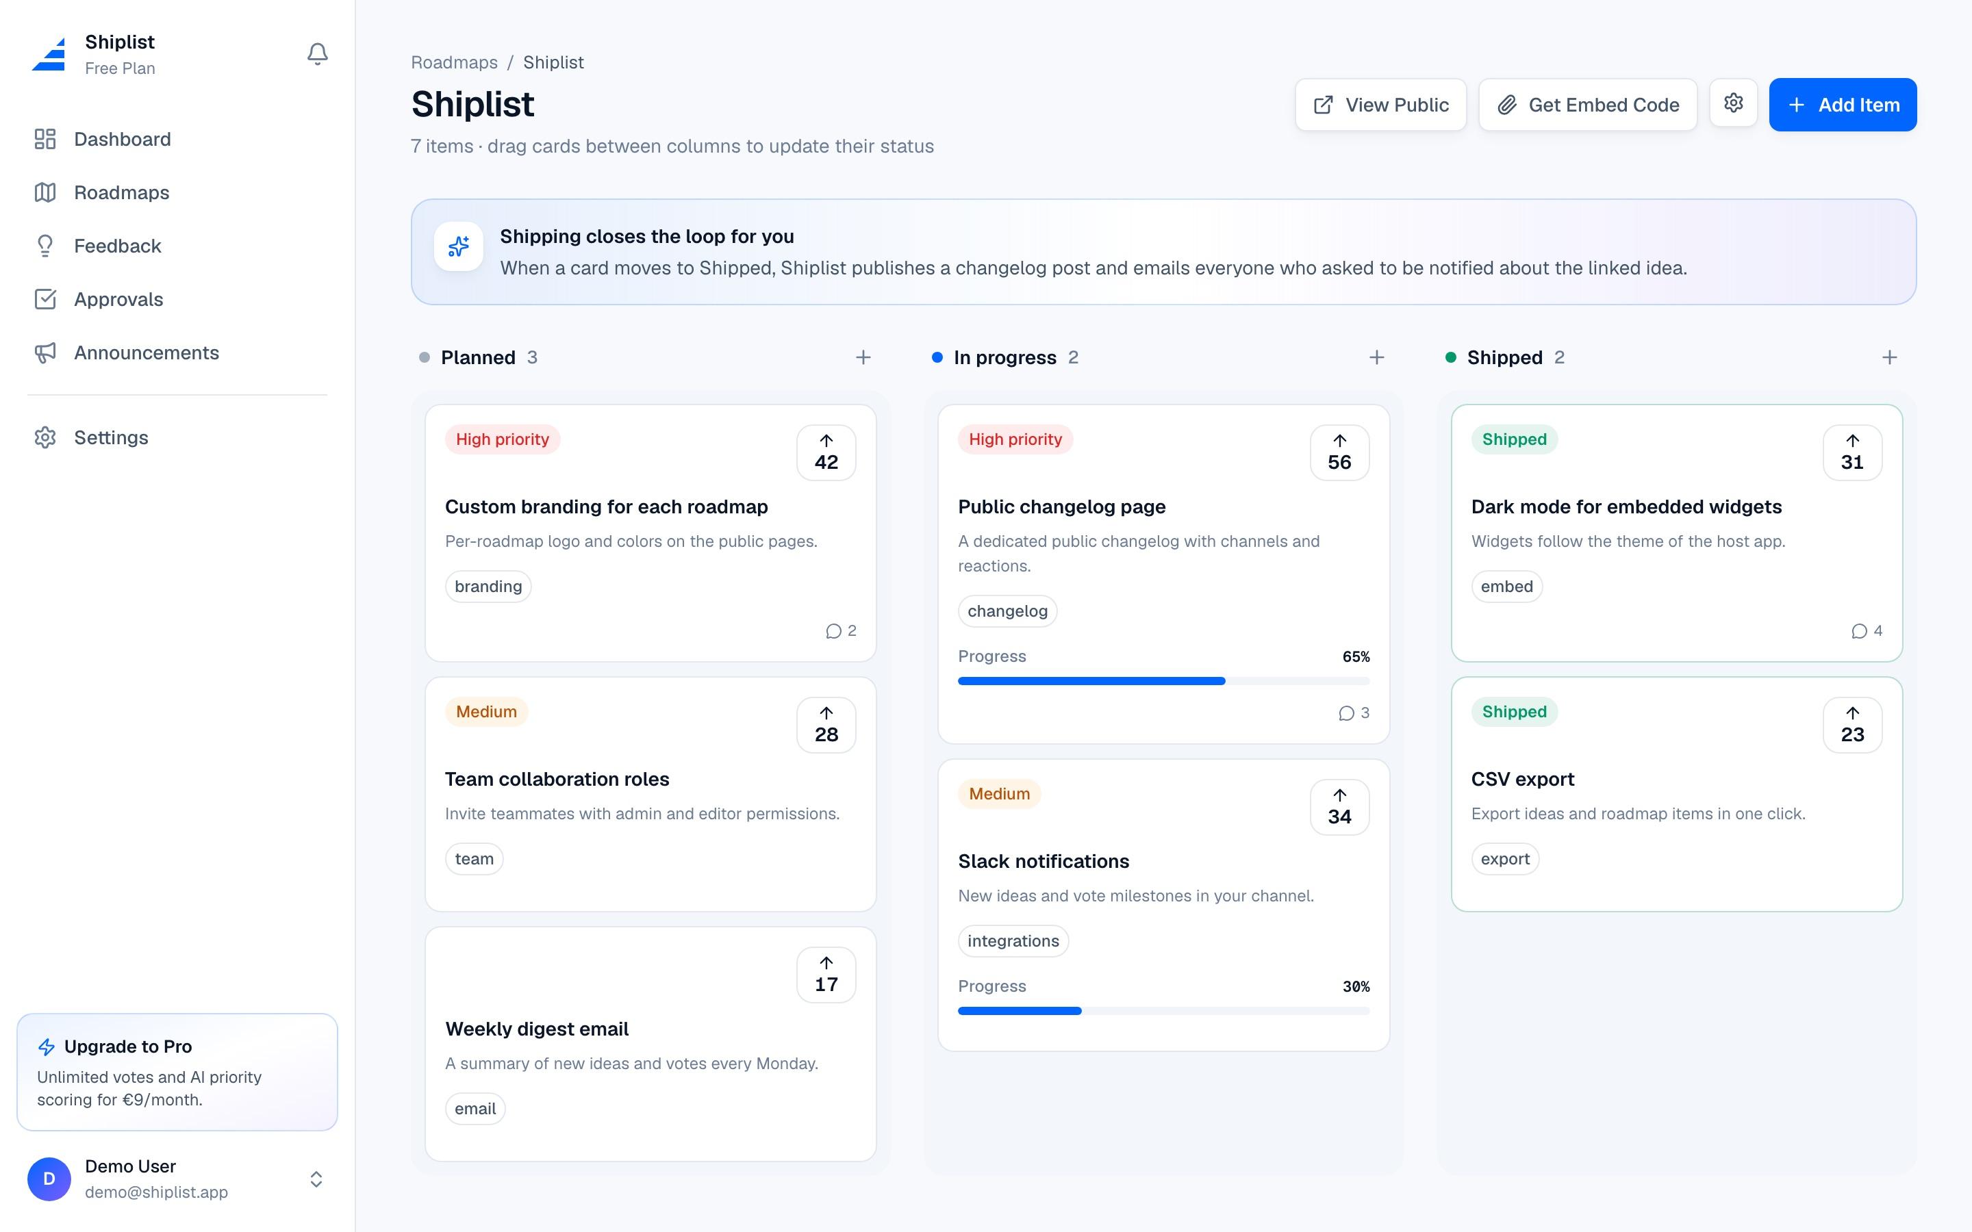The height and width of the screenshot is (1232, 1972).
Task: Click demo@shiplist.app email text
Action: [156, 1192]
